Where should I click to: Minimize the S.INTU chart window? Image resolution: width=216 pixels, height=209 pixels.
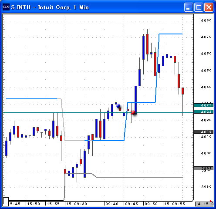189,7
